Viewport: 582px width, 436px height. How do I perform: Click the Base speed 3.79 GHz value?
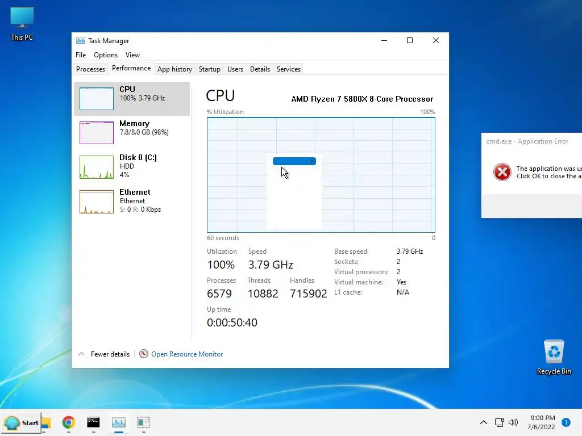[410, 251]
